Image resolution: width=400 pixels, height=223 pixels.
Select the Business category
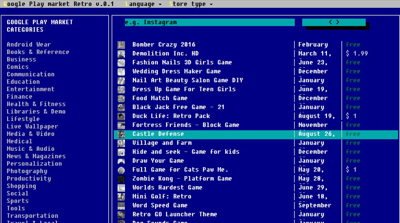point(21,59)
